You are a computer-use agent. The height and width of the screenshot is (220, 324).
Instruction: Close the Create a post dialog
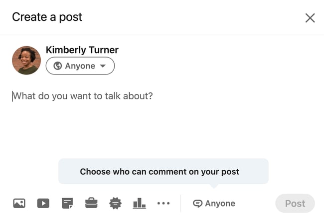310,18
